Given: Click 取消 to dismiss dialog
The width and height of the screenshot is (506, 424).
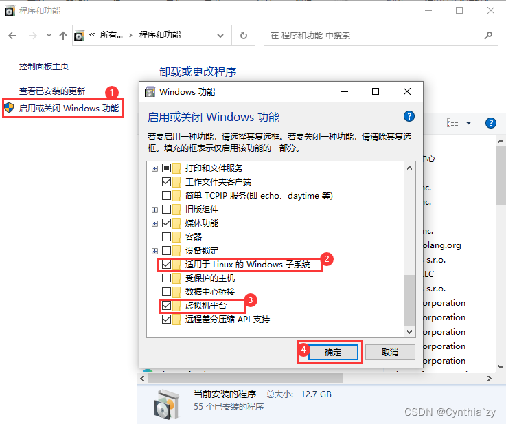Looking at the screenshot, I should [390, 352].
